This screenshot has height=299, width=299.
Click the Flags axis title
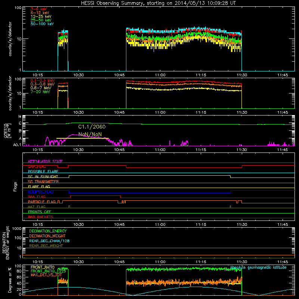[x=15, y=187]
